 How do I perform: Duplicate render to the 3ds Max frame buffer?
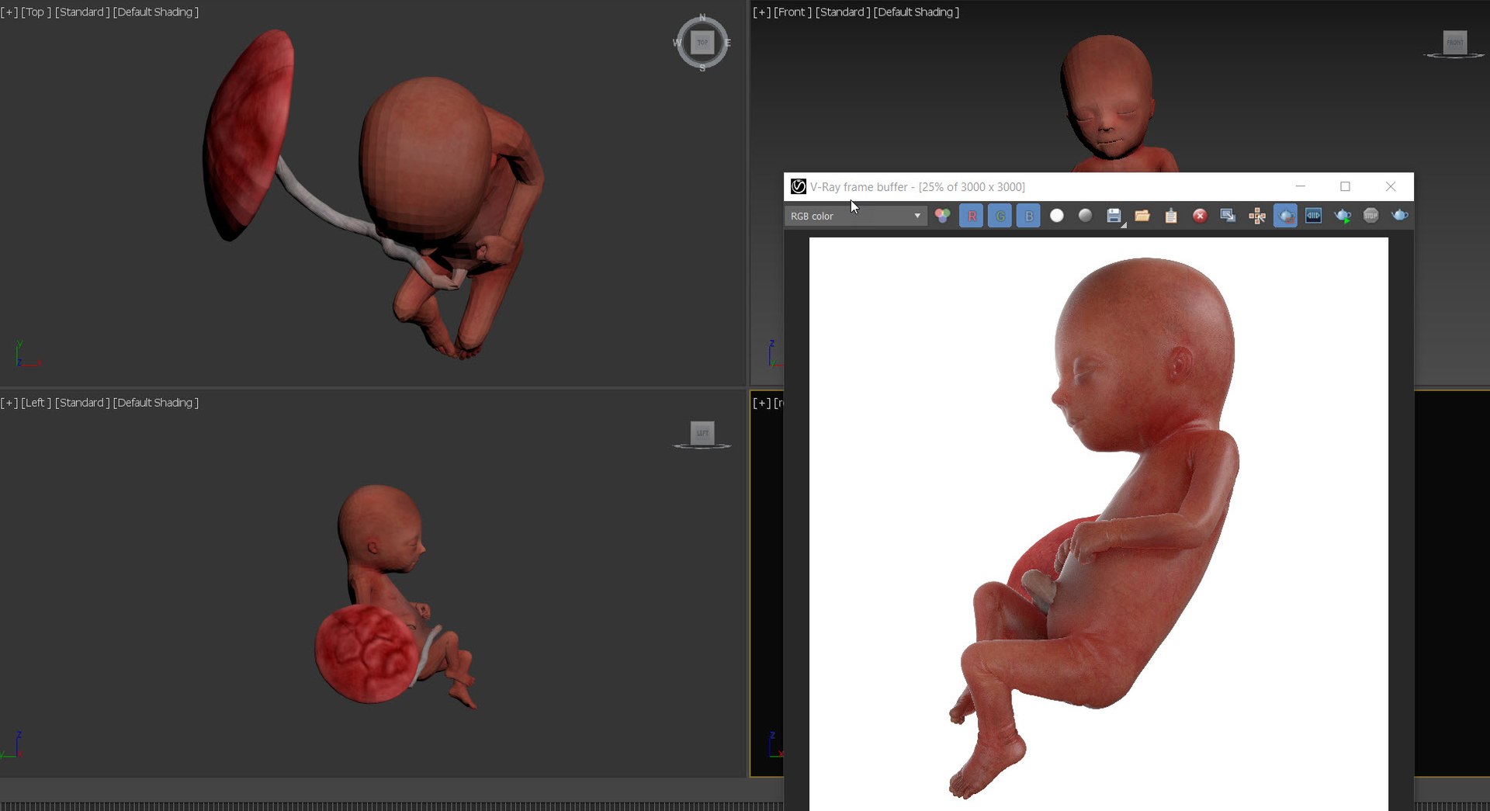pos(1228,216)
